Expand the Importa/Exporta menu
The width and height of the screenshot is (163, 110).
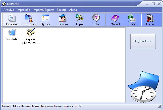pos(43,10)
